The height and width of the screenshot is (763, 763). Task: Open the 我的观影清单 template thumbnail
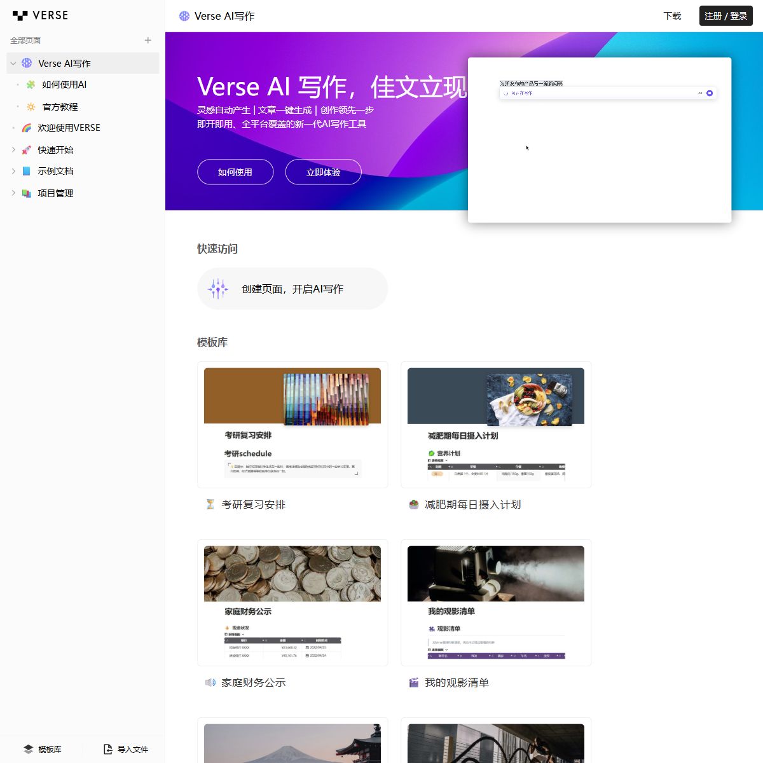coord(496,603)
